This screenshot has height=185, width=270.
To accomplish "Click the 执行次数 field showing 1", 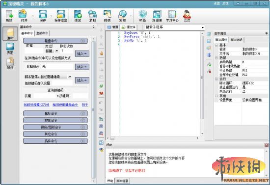I will [67, 51].
